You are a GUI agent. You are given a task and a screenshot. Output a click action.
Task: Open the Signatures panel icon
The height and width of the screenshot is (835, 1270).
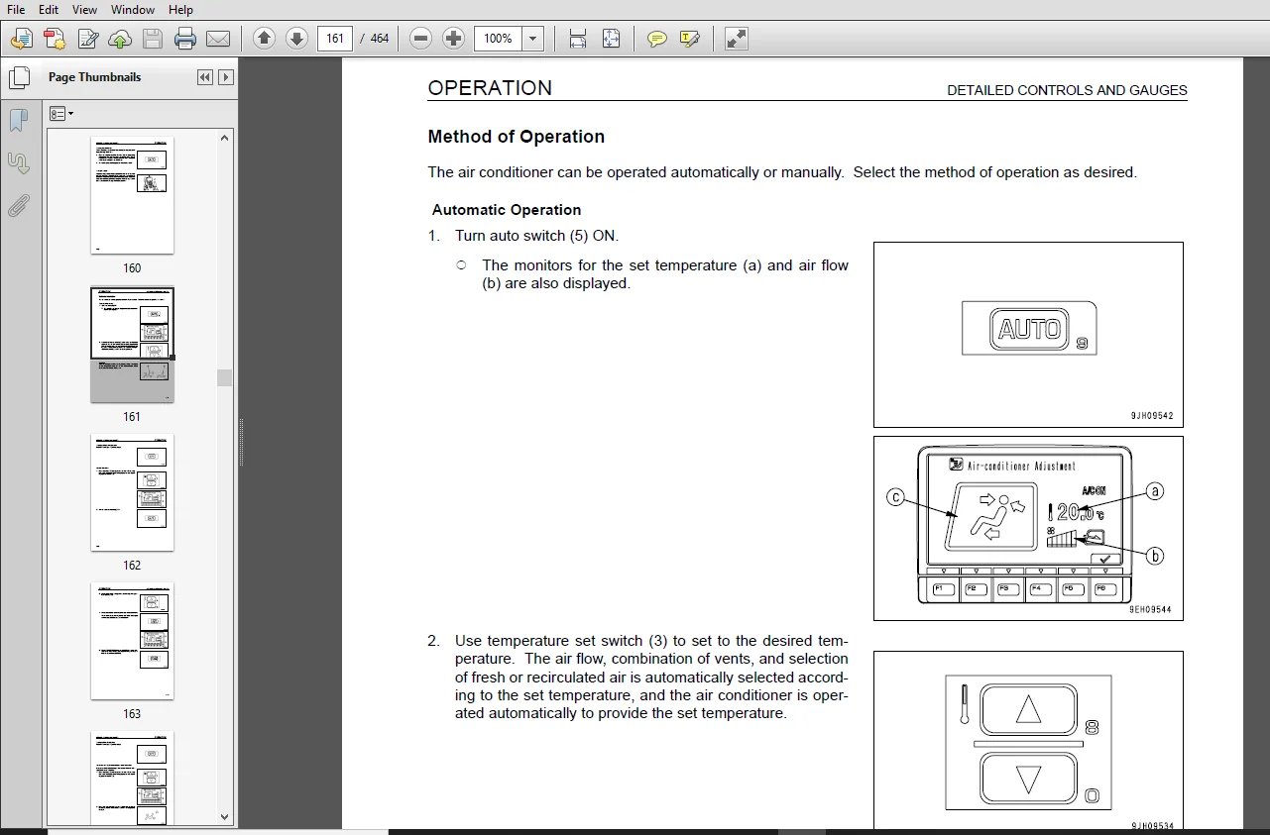pos(19,163)
